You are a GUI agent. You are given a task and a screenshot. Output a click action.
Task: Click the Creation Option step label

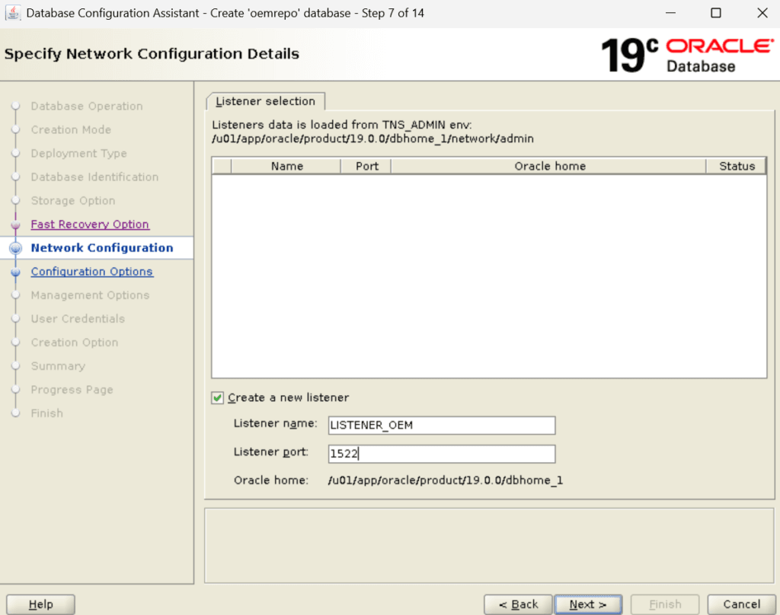[75, 343]
